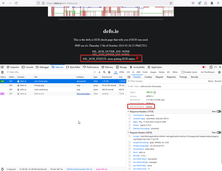Pause network recording

94,72
